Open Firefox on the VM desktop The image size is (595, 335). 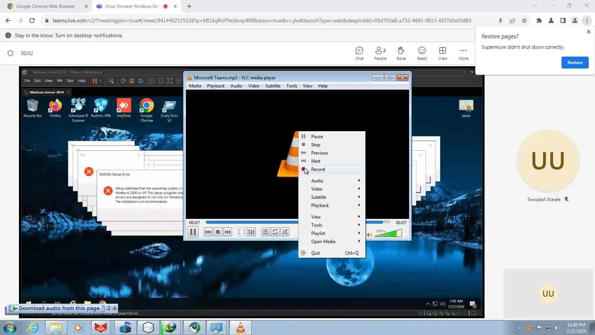point(55,108)
